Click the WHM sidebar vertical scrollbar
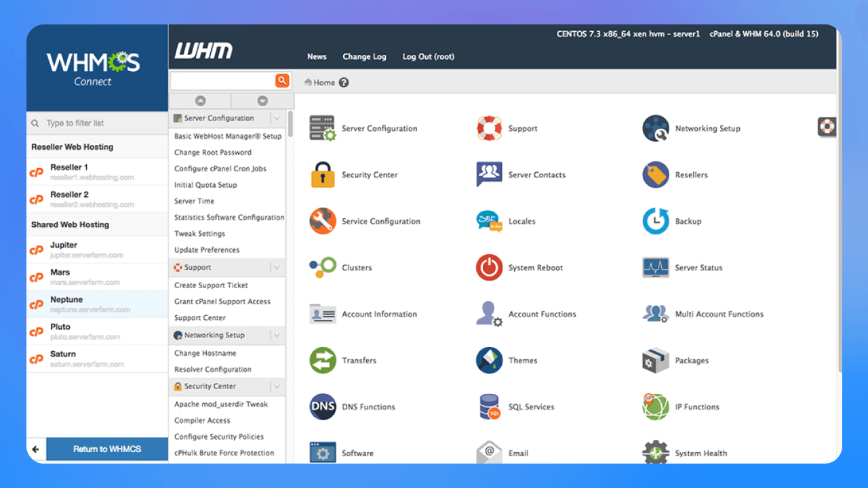Image resolution: width=868 pixels, height=488 pixels. [x=290, y=125]
